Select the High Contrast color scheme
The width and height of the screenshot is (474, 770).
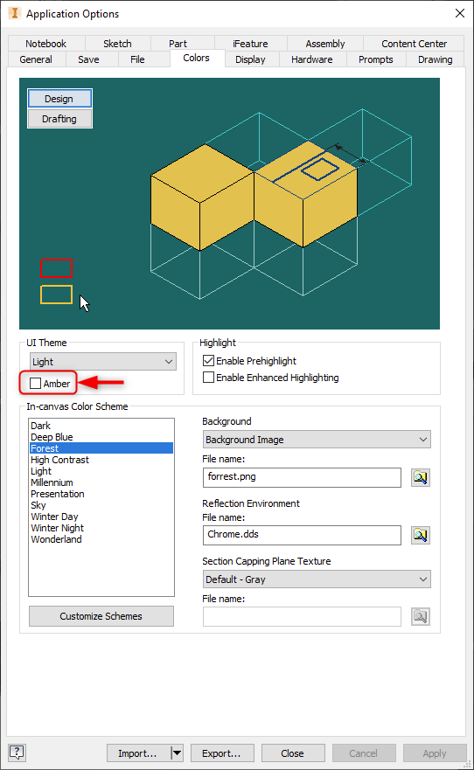click(x=101, y=460)
